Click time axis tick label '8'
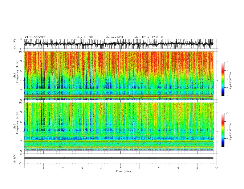This screenshot has height=189, width=244. [x=178, y=168]
